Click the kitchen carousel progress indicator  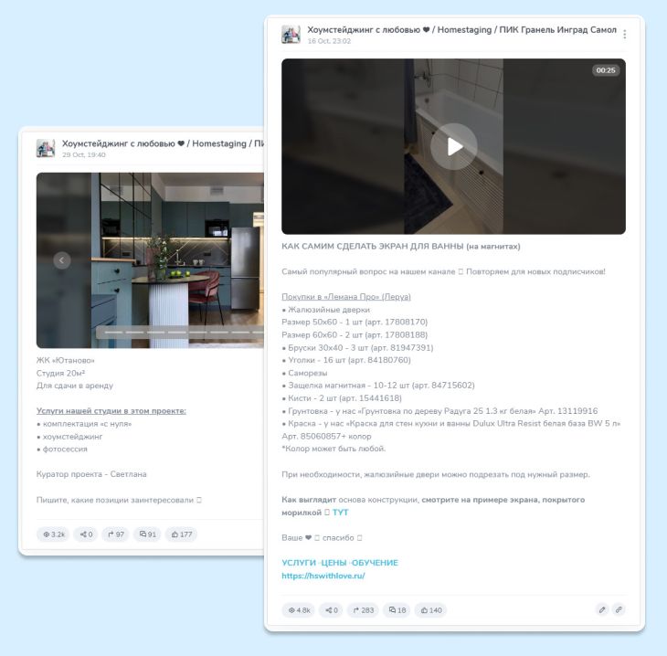click(x=180, y=333)
